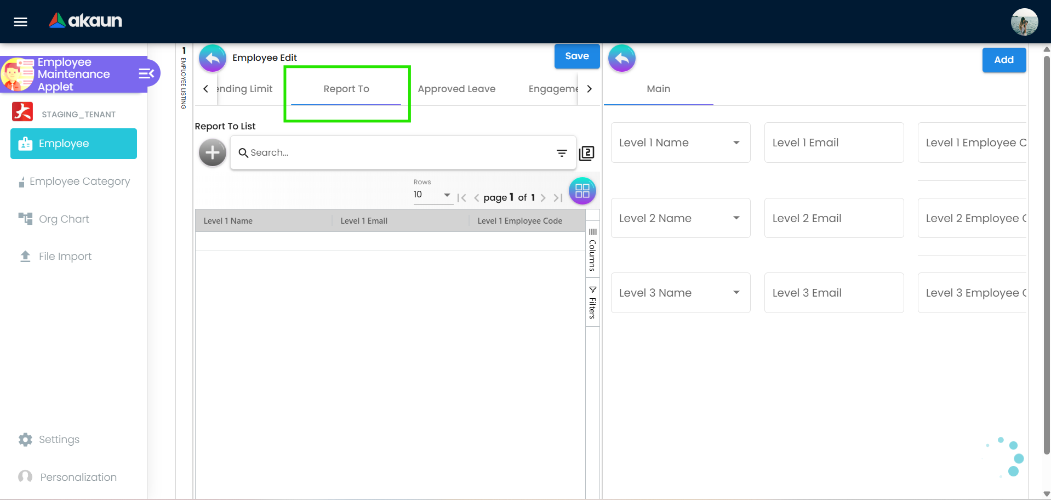The image size is (1051, 500).
Task: Switch to the Approved Leave tab
Action: pos(456,88)
